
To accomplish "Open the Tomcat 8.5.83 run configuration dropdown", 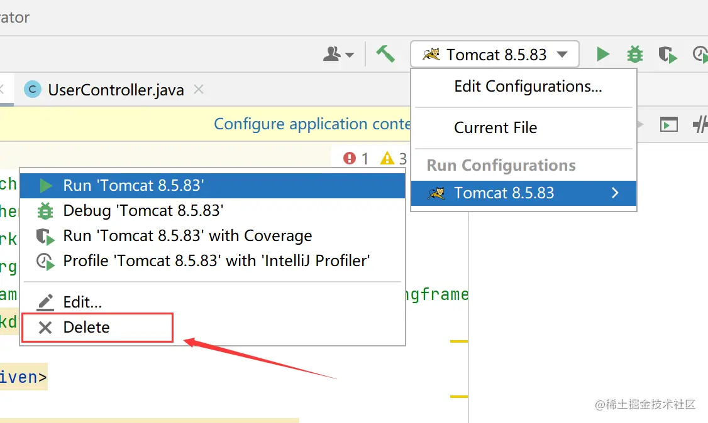I will (x=495, y=55).
